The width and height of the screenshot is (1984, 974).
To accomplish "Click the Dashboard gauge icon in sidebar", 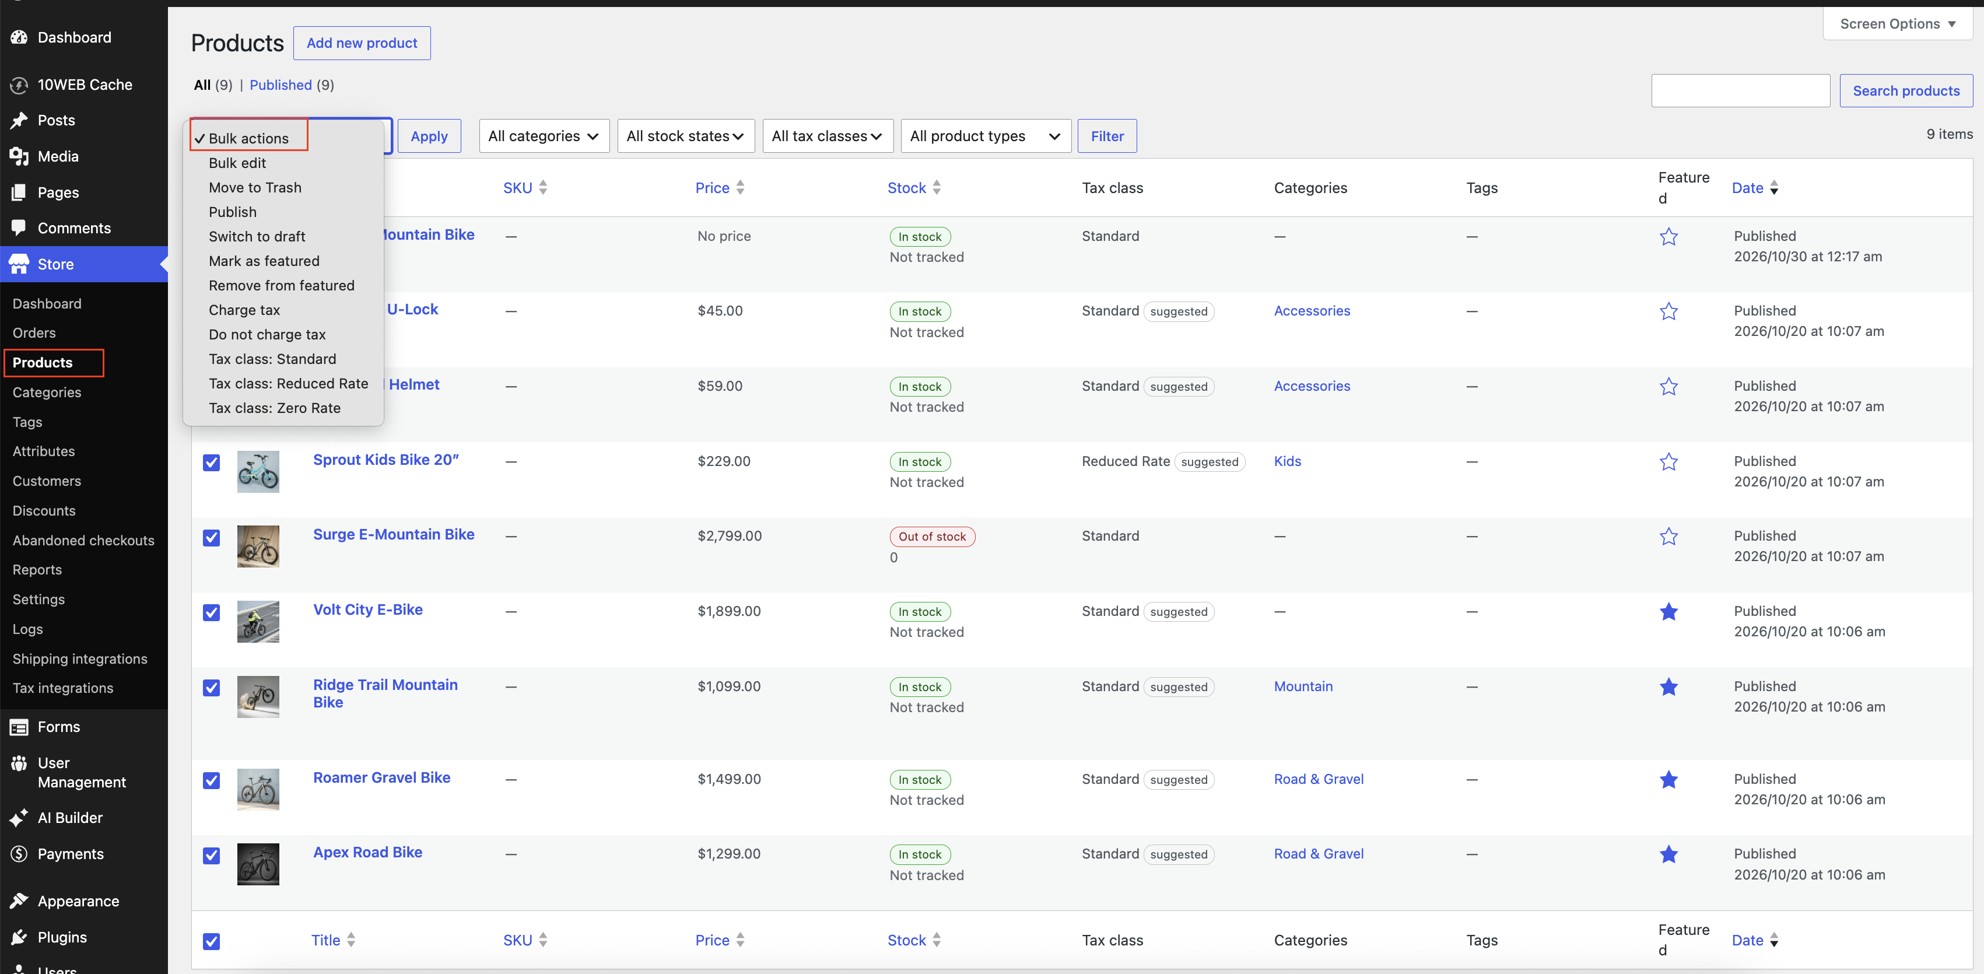I will (x=19, y=37).
